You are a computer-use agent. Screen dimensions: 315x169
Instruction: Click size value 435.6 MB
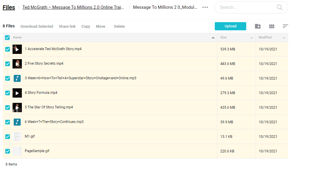228,108
